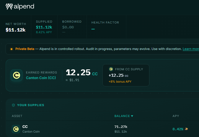Click the sparkle icon beside 8.42% APY
This screenshot has height=137, width=199.
(x=186, y=129)
